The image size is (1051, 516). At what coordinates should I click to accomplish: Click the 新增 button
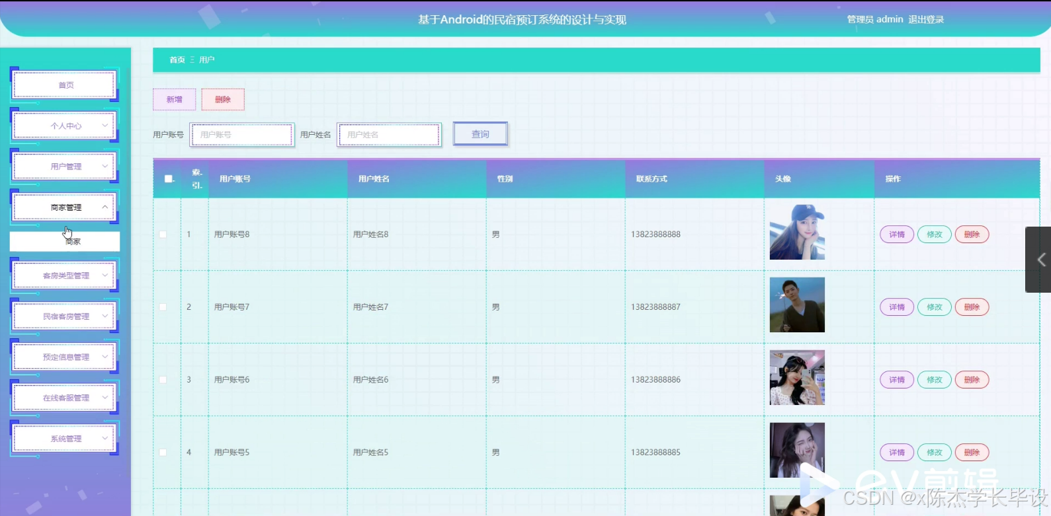pyautogui.click(x=174, y=99)
